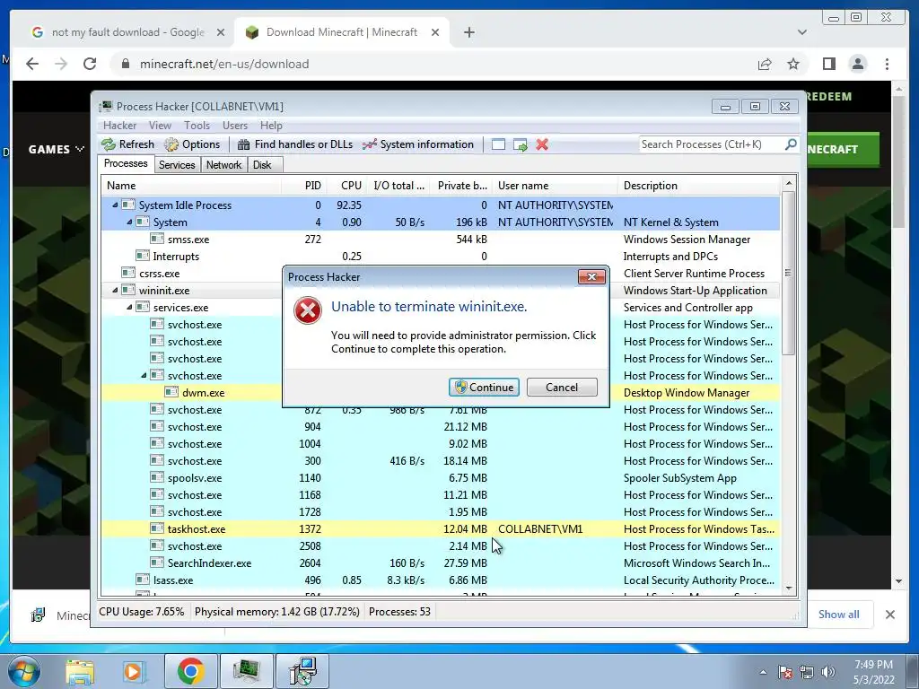This screenshot has height=689, width=919.
Task: Select the SearchIndexer.exe process row
Action: (x=441, y=563)
